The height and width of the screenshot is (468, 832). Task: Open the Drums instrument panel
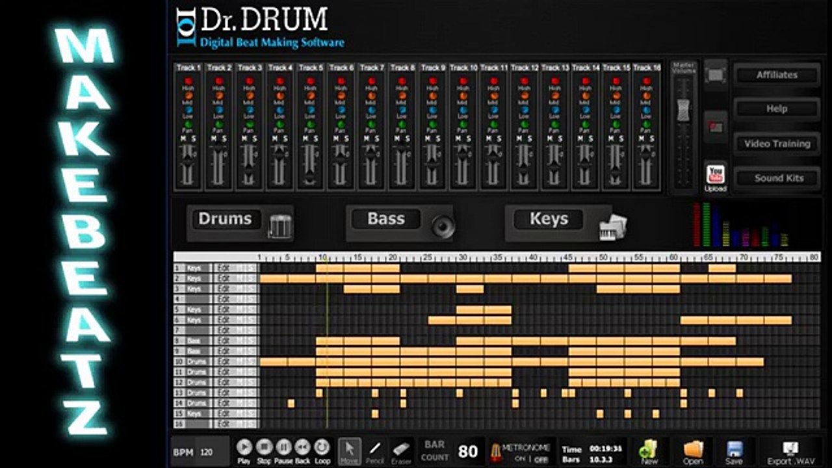pyautogui.click(x=240, y=223)
